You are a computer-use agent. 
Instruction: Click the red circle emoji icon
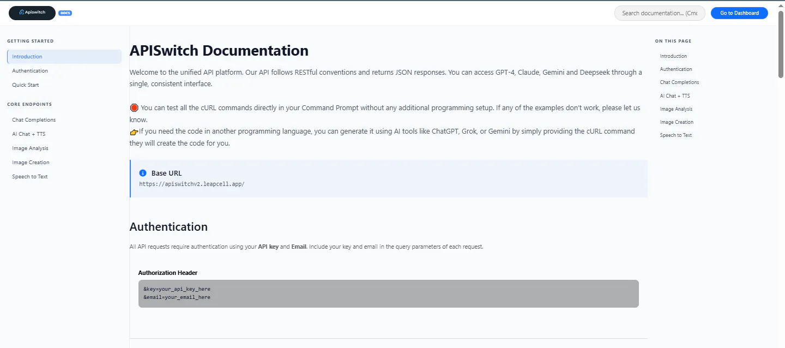click(x=134, y=108)
